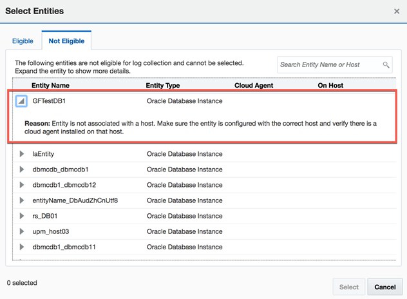
Task: Focus the Search Entity Name or Host field
Action: [329, 64]
